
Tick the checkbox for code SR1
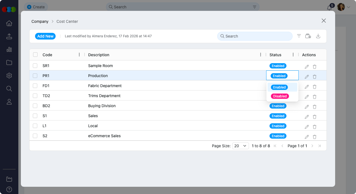click(35, 66)
